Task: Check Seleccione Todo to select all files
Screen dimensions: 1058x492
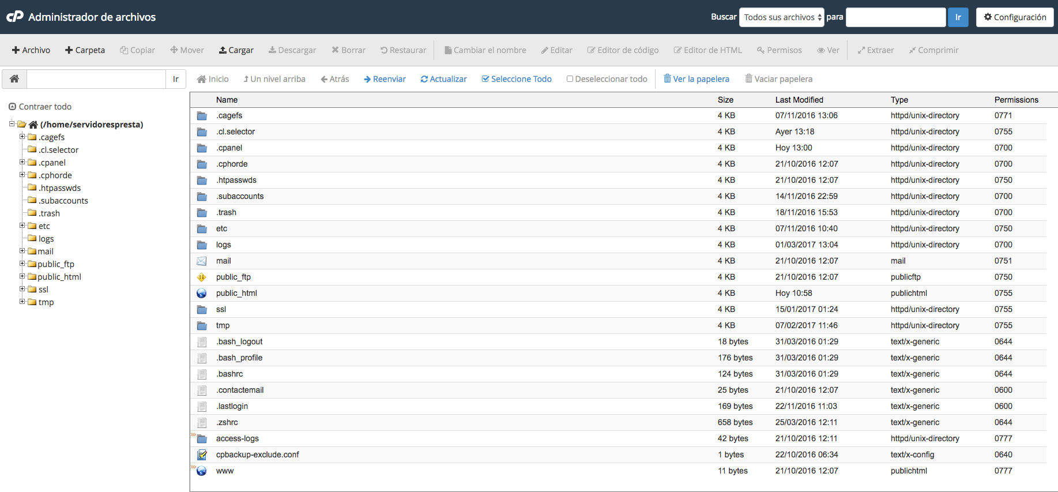Action: (x=516, y=79)
